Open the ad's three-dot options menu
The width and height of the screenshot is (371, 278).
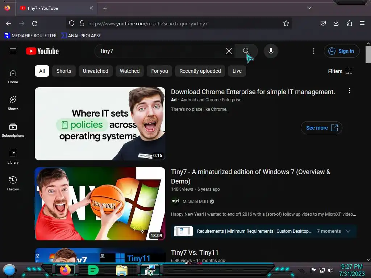click(350, 90)
